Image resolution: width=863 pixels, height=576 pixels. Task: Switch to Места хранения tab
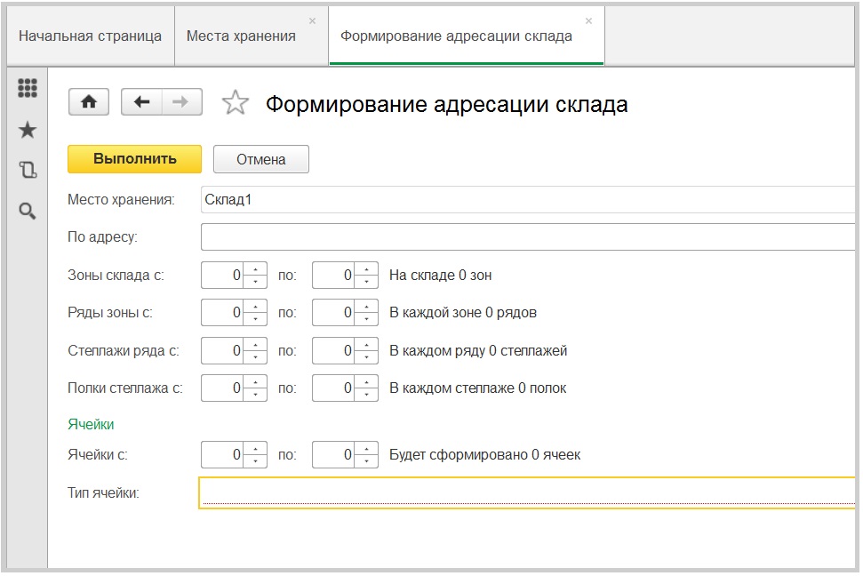pyautogui.click(x=241, y=36)
